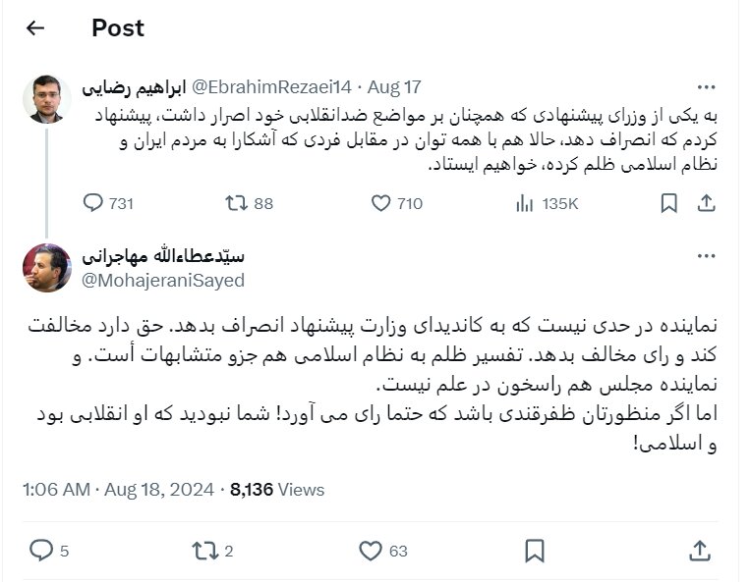Open more options for Mohajerani's reply
Image resolution: width=751 pixels, height=582 pixels.
coord(706,256)
